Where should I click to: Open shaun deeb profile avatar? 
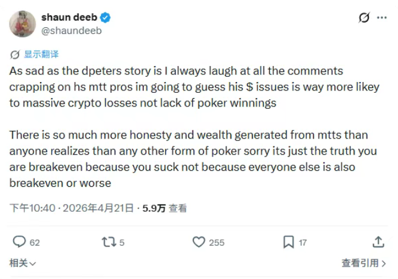[x=21, y=23]
